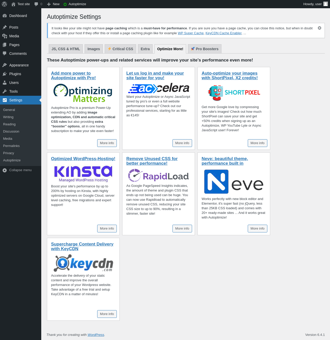Click More info for Autoptimize Pro

click(107, 143)
